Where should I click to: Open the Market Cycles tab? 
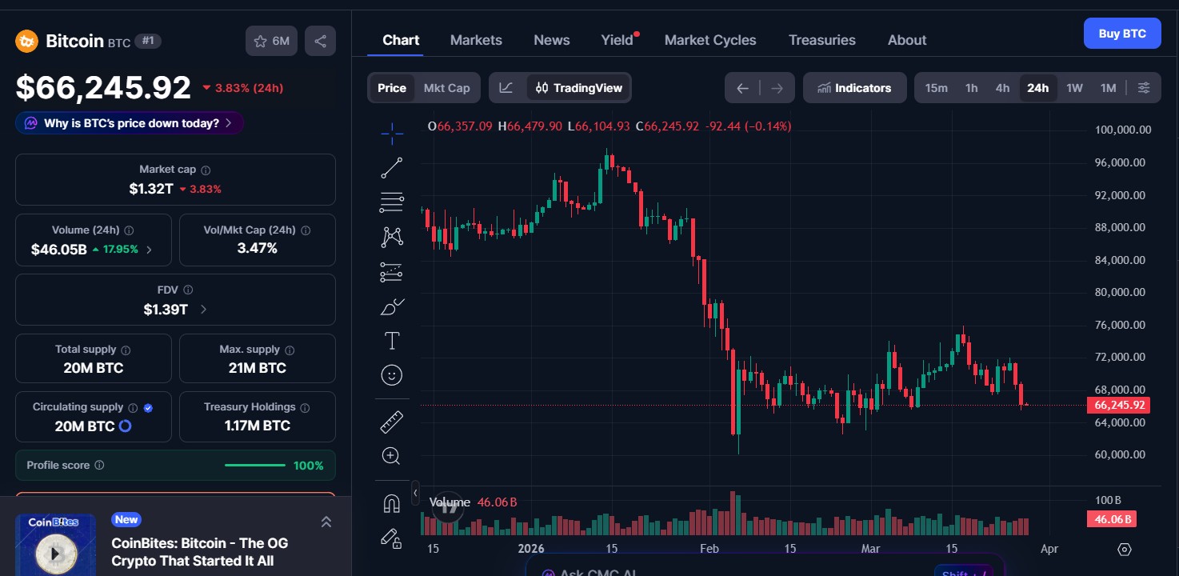click(710, 39)
